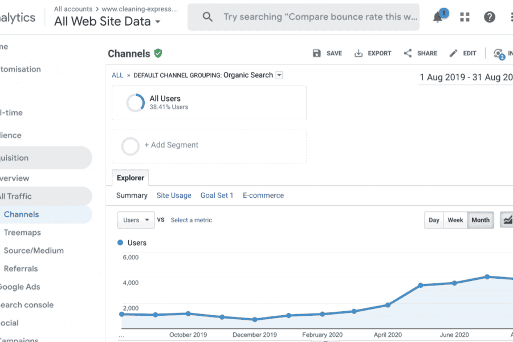This screenshot has height=342, width=513.
Task: Click the Save report icon
Action: (x=317, y=53)
